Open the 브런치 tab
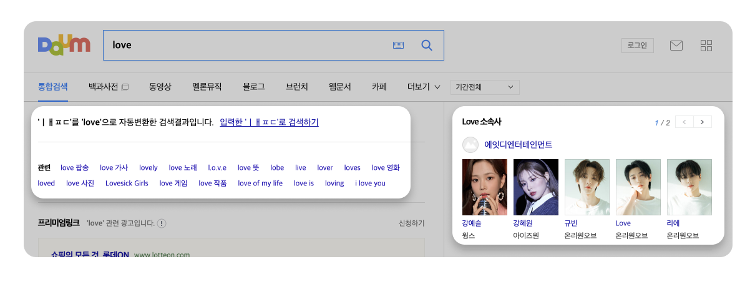 (297, 87)
